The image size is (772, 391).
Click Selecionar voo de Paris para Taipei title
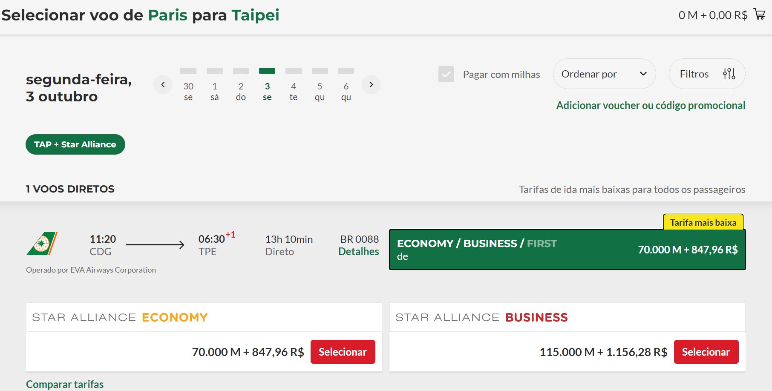pos(141,15)
